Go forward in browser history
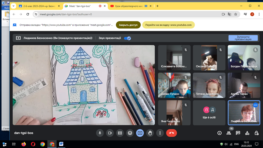 [21, 14]
